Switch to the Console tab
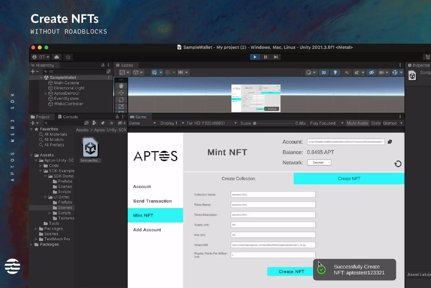The width and height of the screenshot is (431, 288). [68, 117]
